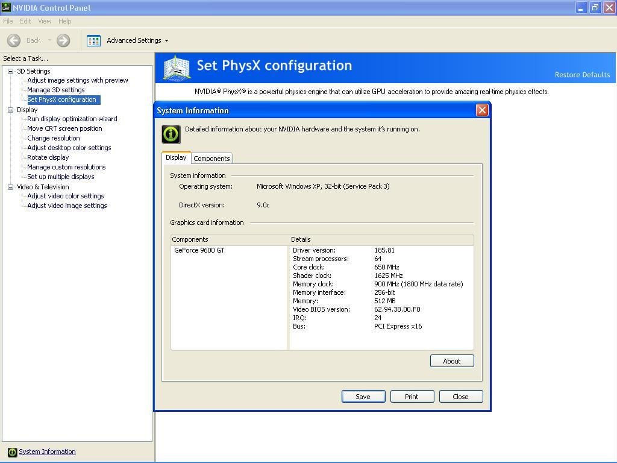The height and width of the screenshot is (463, 617).
Task: Click the Print button
Action: (412, 397)
